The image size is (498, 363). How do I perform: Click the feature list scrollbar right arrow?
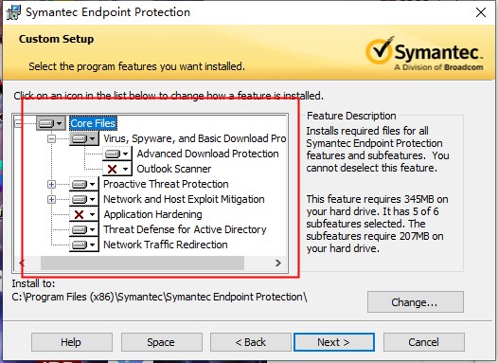[x=278, y=263]
